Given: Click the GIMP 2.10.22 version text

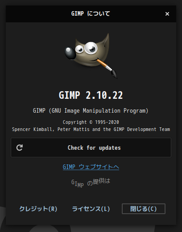Looking at the screenshot, I should click(91, 95).
